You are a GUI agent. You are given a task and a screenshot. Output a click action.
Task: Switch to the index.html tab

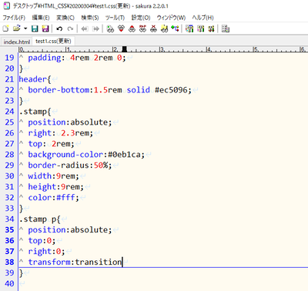click(17, 42)
